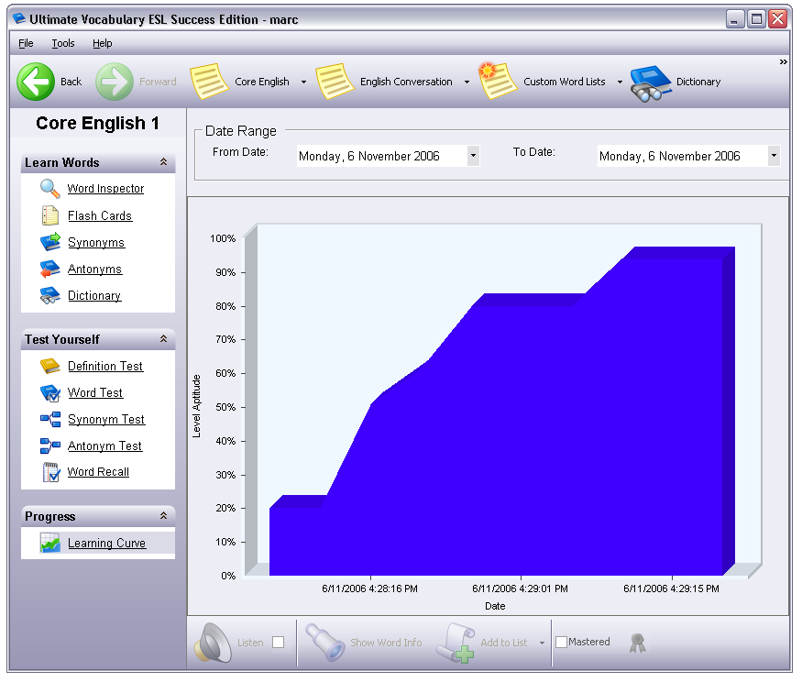The width and height of the screenshot is (802, 682).
Task: Maximize the application window
Action: point(756,19)
